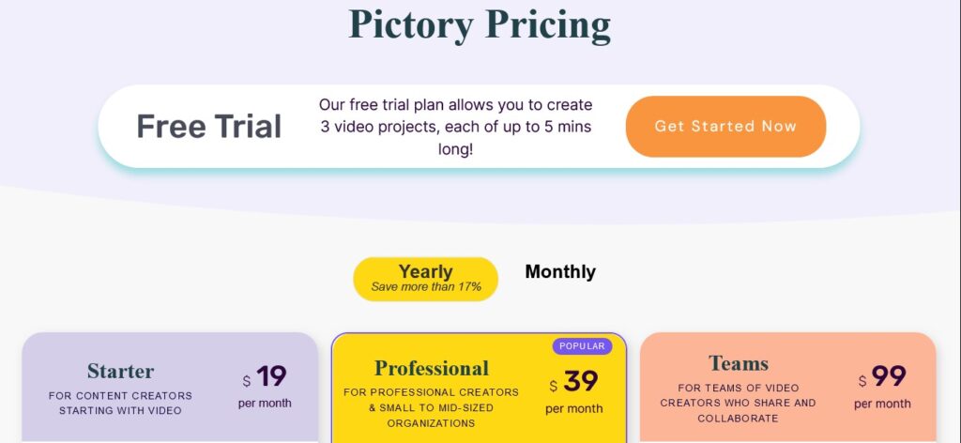Screen dimensions: 961x443
Task: Click the $39 Professional price
Action: (x=575, y=381)
